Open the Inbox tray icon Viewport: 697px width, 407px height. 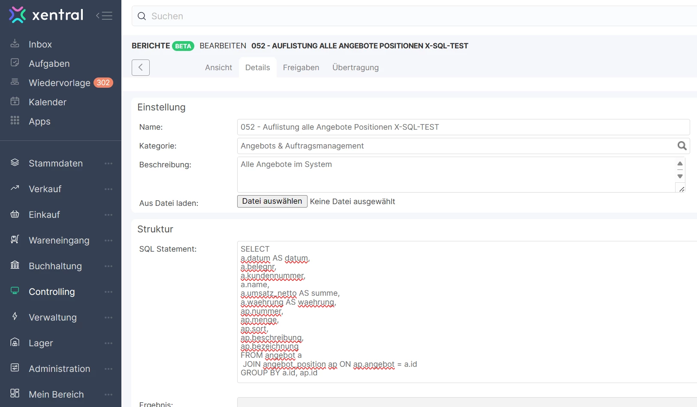(15, 44)
